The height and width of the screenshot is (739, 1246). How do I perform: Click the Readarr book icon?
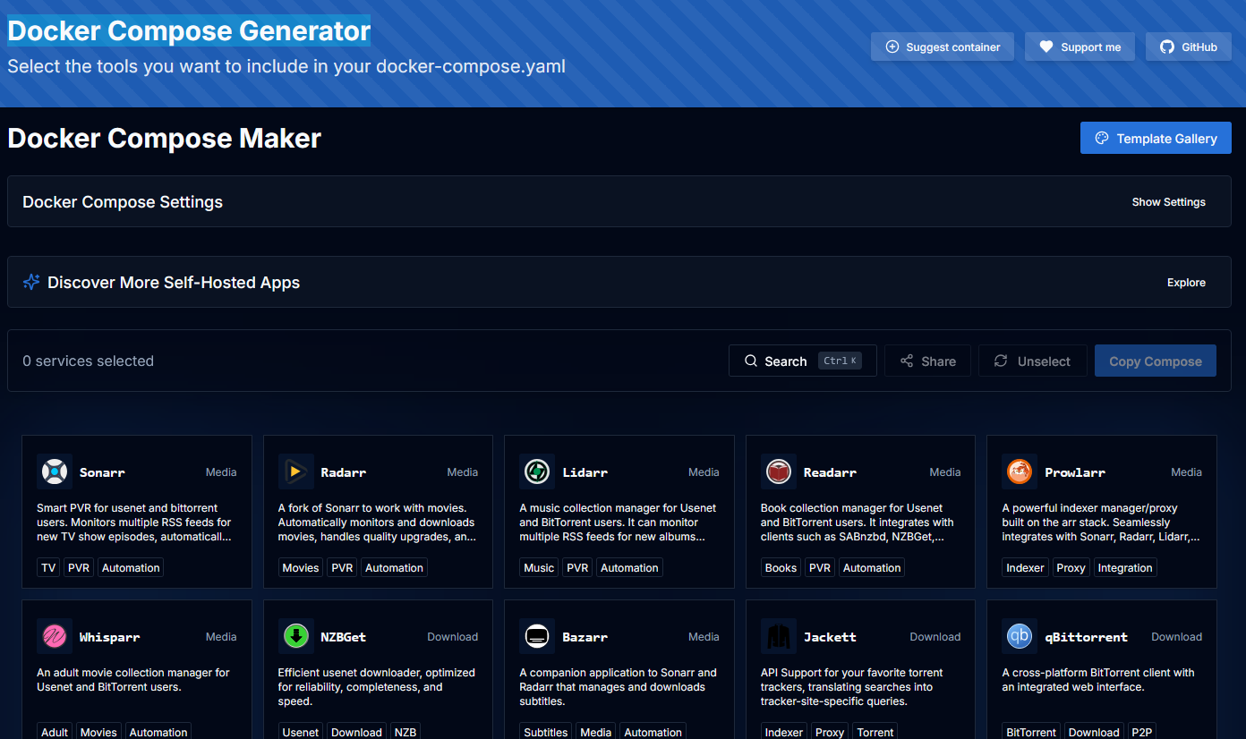point(779,471)
